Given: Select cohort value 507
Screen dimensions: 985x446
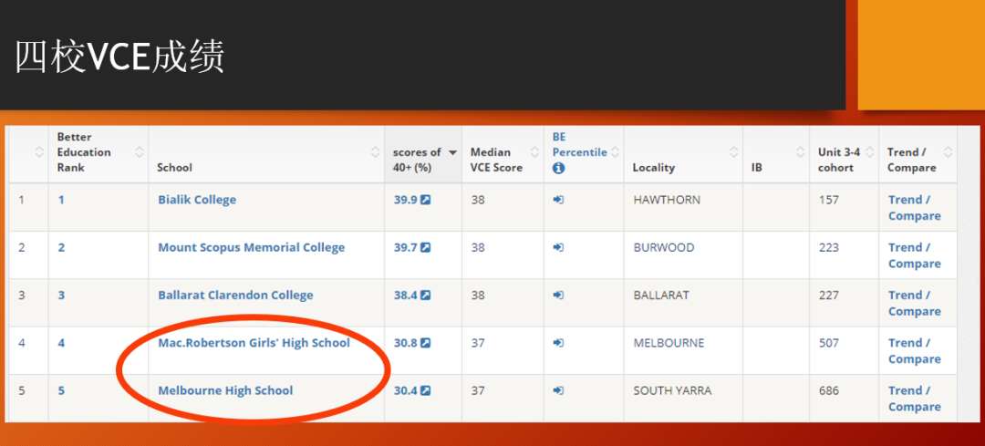Looking at the screenshot, I should [828, 343].
